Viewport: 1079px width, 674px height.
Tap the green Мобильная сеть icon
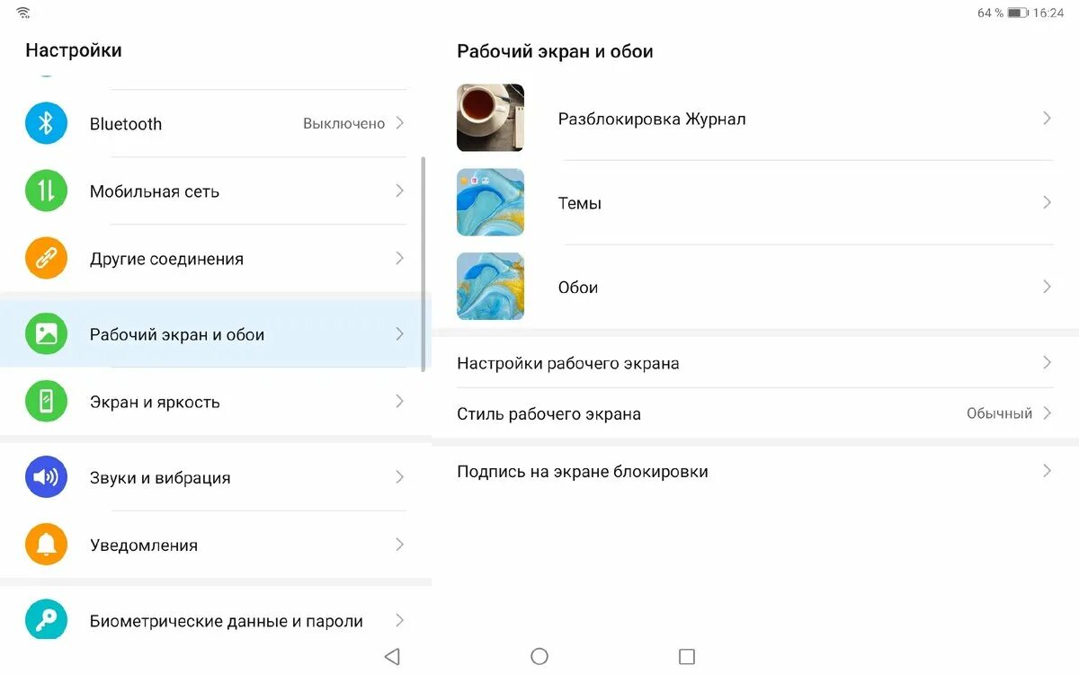46,191
